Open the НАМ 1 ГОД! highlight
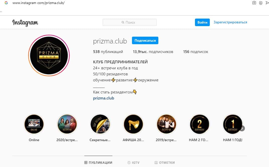 (232, 124)
